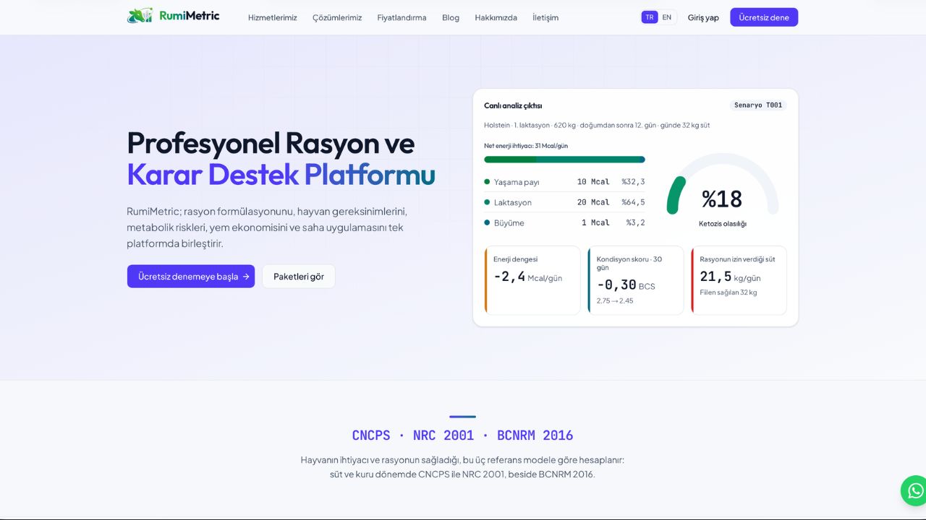The image size is (926, 520).
Task: Open the WhatsApp chat bubble
Action: pyautogui.click(x=913, y=490)
